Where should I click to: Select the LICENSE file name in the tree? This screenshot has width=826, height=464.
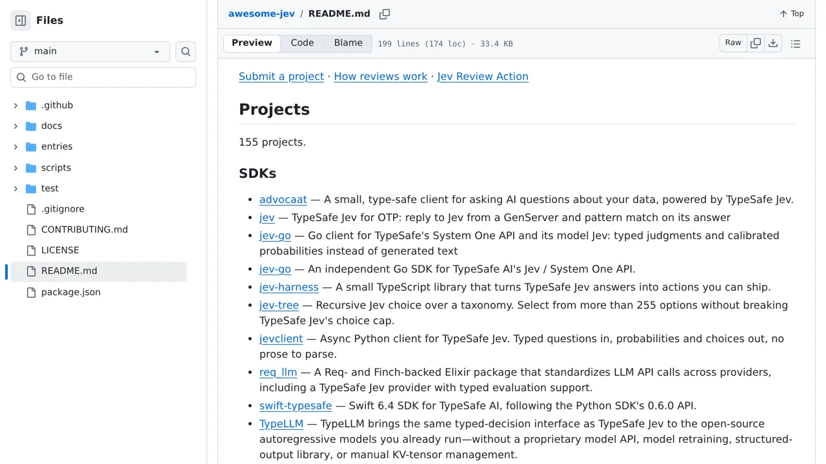(60, 251)
